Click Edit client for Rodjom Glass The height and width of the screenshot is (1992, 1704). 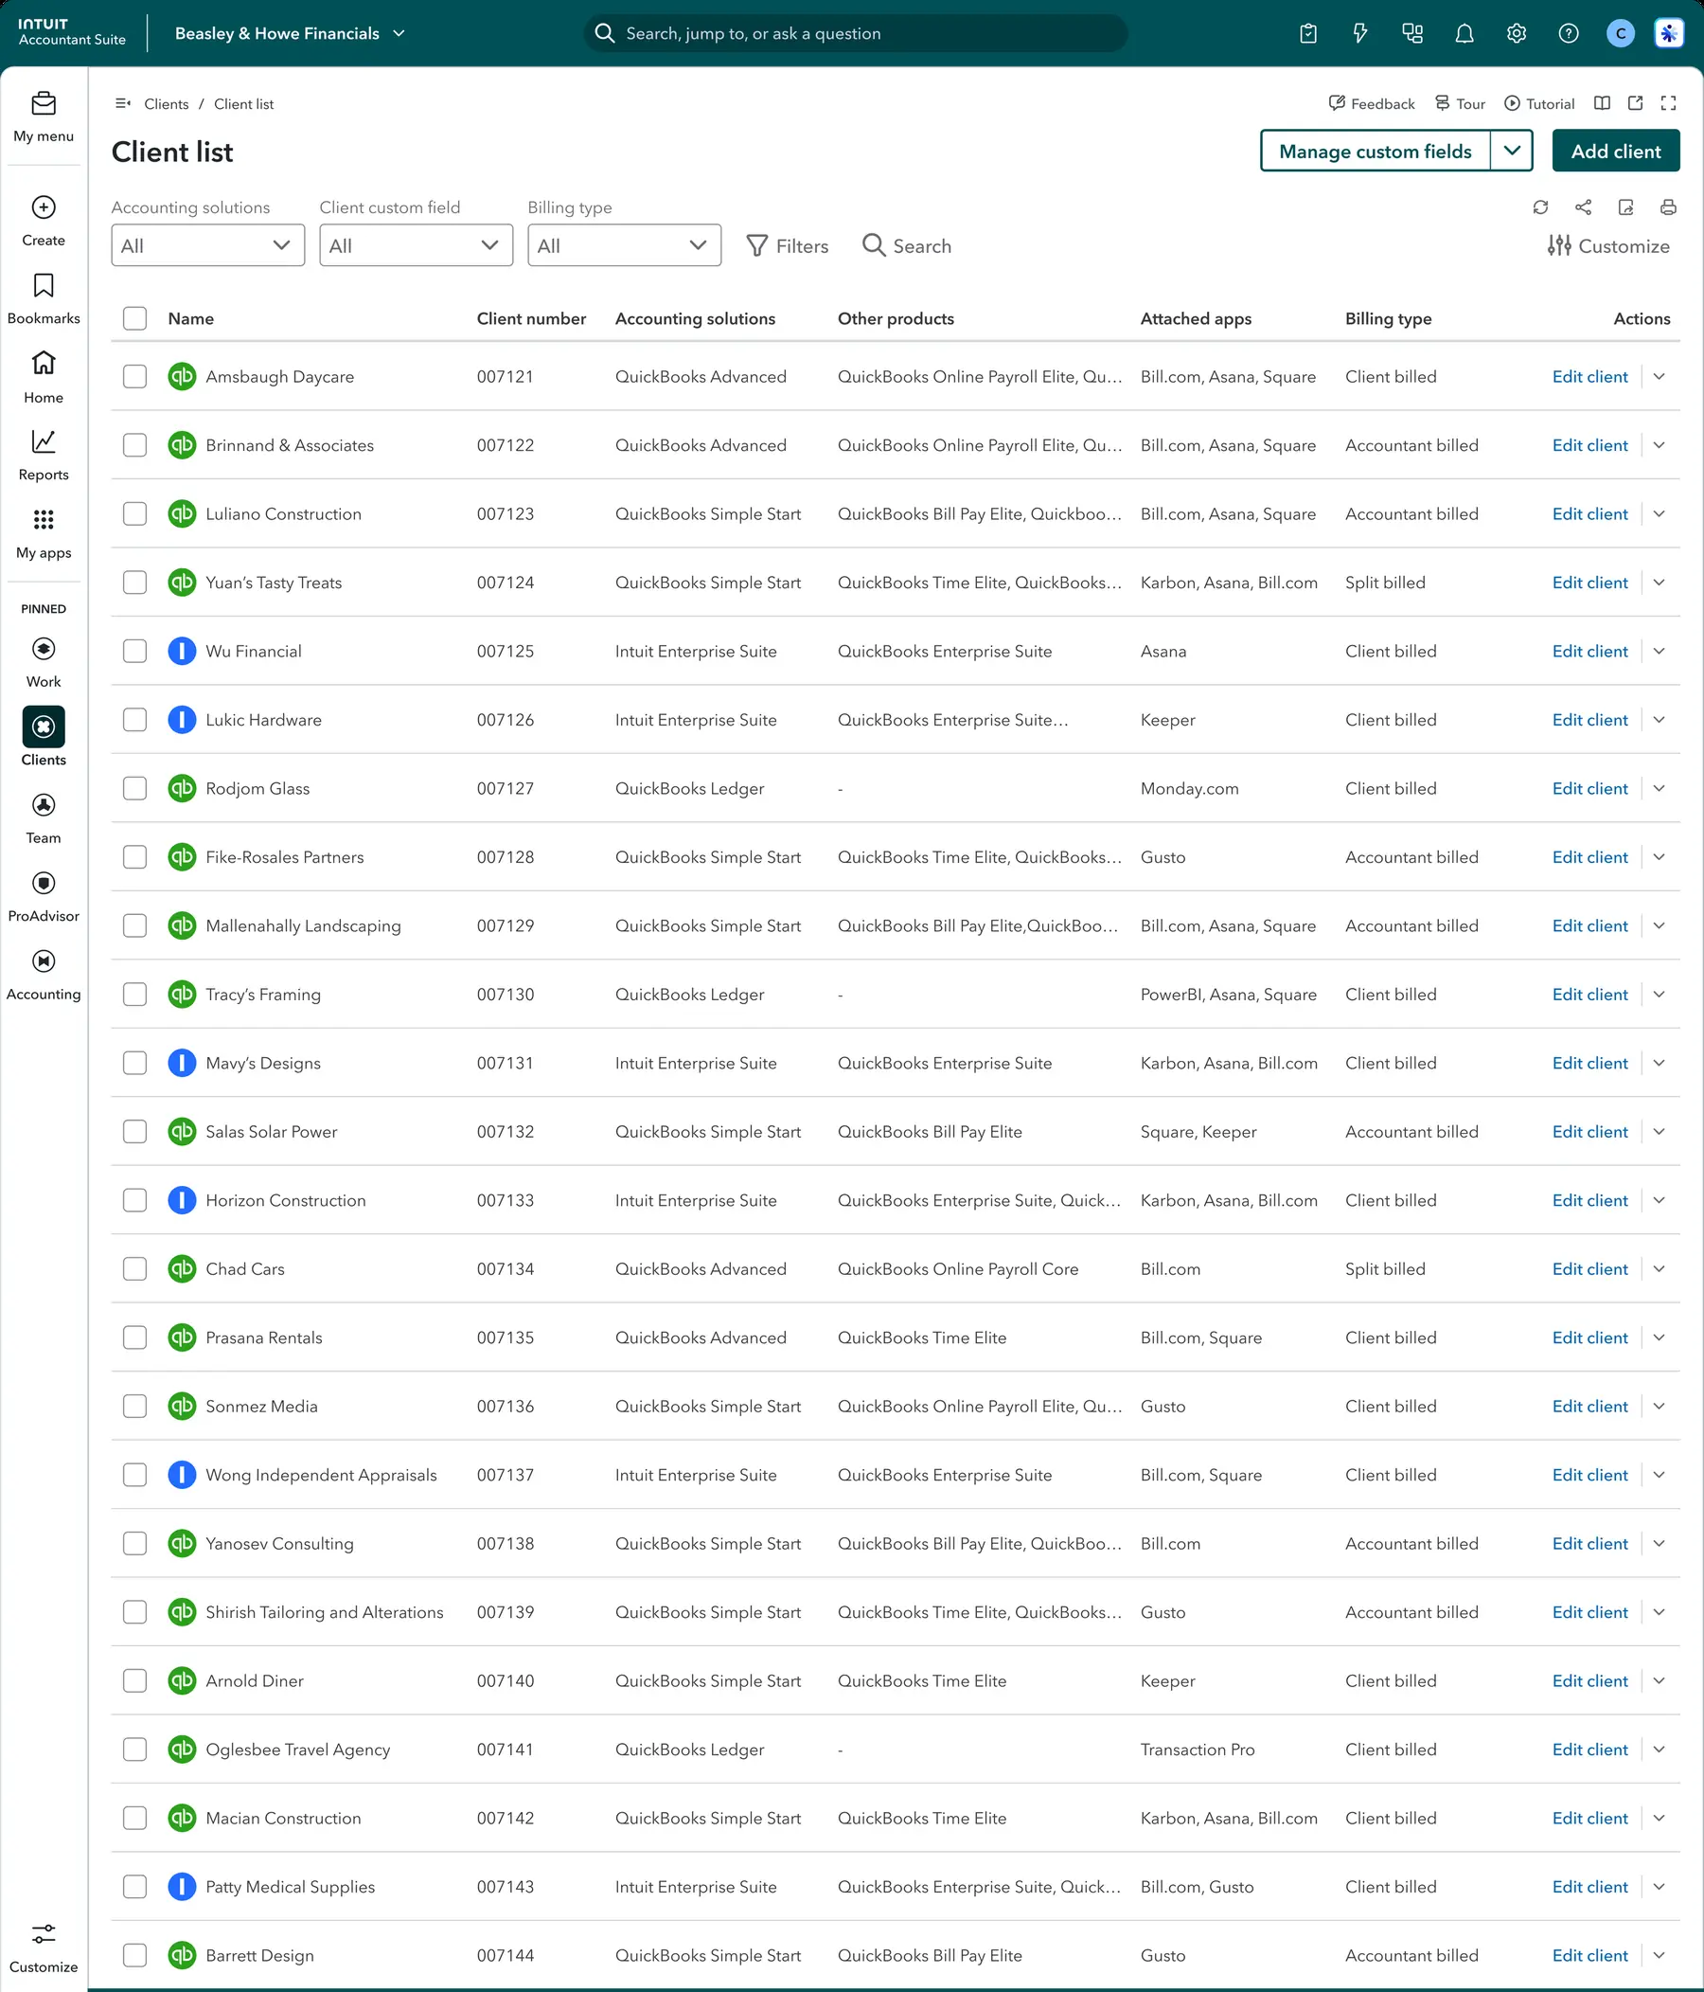[1589, 788]
